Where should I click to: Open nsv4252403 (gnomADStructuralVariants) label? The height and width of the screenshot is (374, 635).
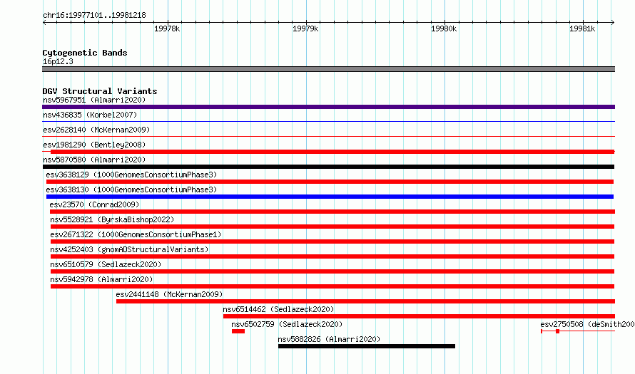[x=129, y=249]
